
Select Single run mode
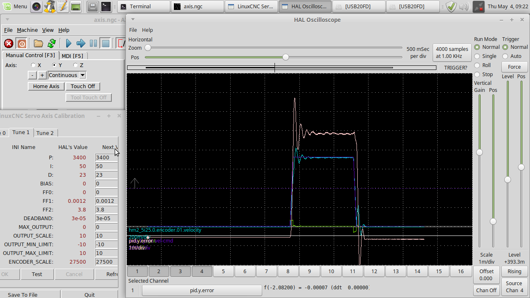coord(485,56)
